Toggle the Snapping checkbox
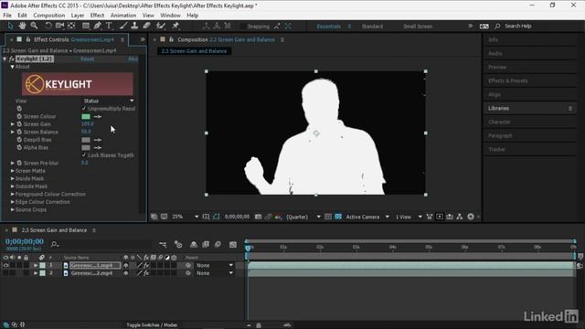The height and width of the screenshot is (329, 585). [243, 27]
